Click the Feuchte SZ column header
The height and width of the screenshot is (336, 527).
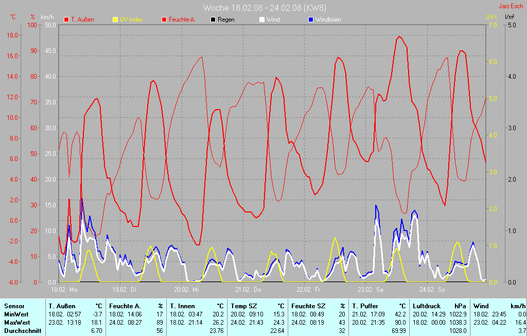coord(308,306)
